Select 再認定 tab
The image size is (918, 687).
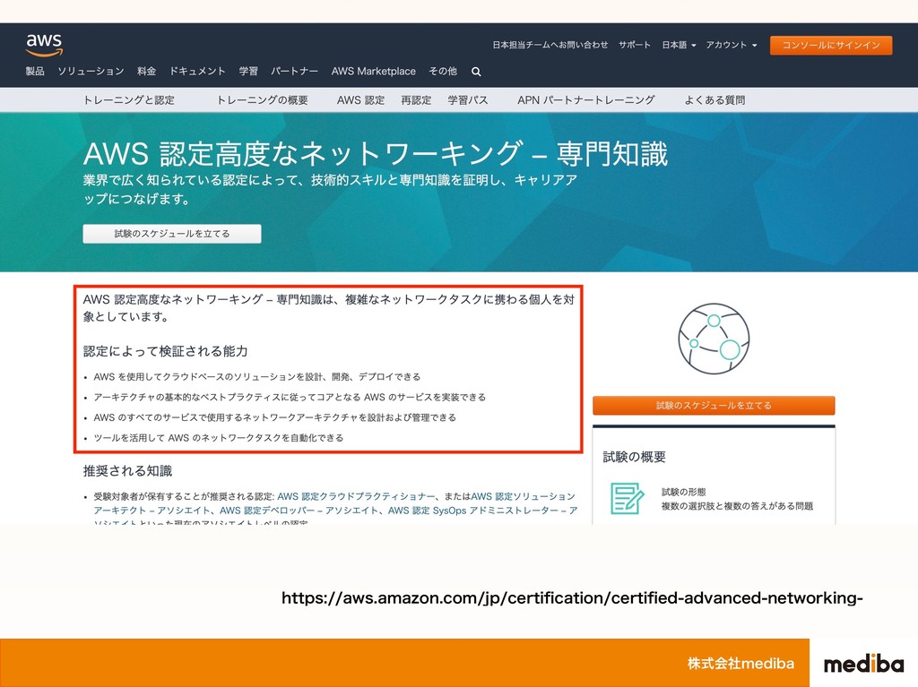(416, 100)
